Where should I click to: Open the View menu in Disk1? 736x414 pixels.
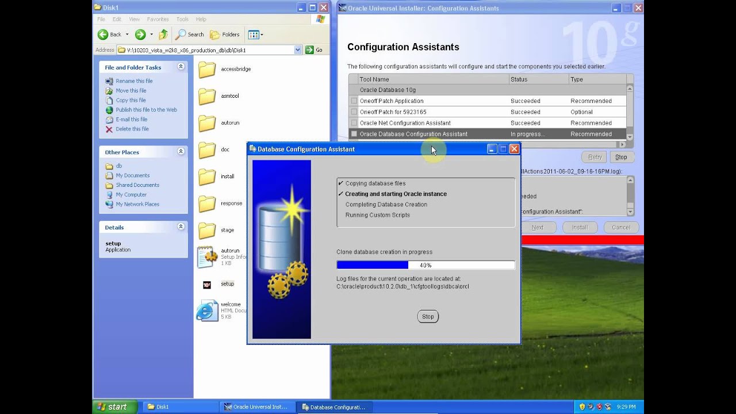(135, 19)
